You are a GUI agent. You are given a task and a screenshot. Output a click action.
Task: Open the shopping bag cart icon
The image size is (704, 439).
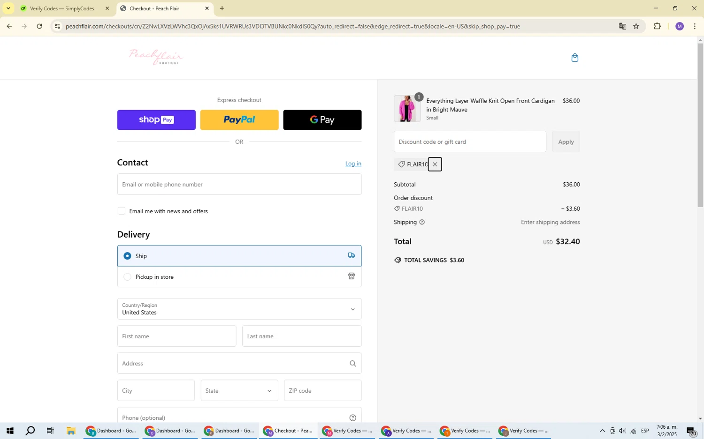(574, 58)
